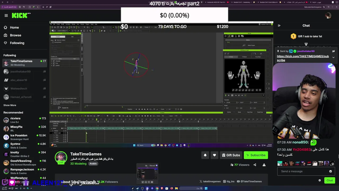Image resolution: width=339 pixels, height=191 pixels.
Task: Report stream with warning icon
Action: click(264, 165)
